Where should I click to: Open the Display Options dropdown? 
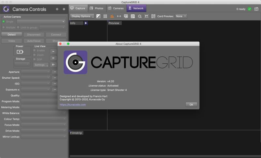pos(82,16)
